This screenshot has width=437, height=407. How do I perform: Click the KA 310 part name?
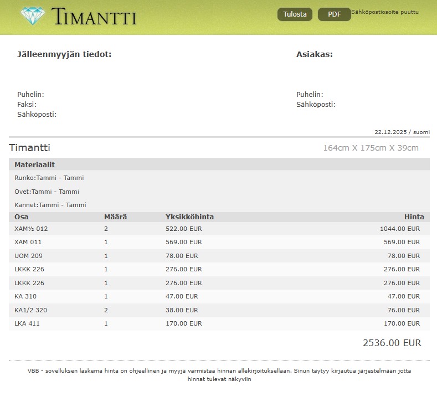click(25, 296)
